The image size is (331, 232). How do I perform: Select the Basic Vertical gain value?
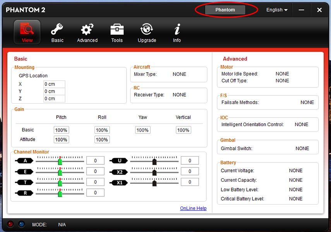(x=183, y=130)
